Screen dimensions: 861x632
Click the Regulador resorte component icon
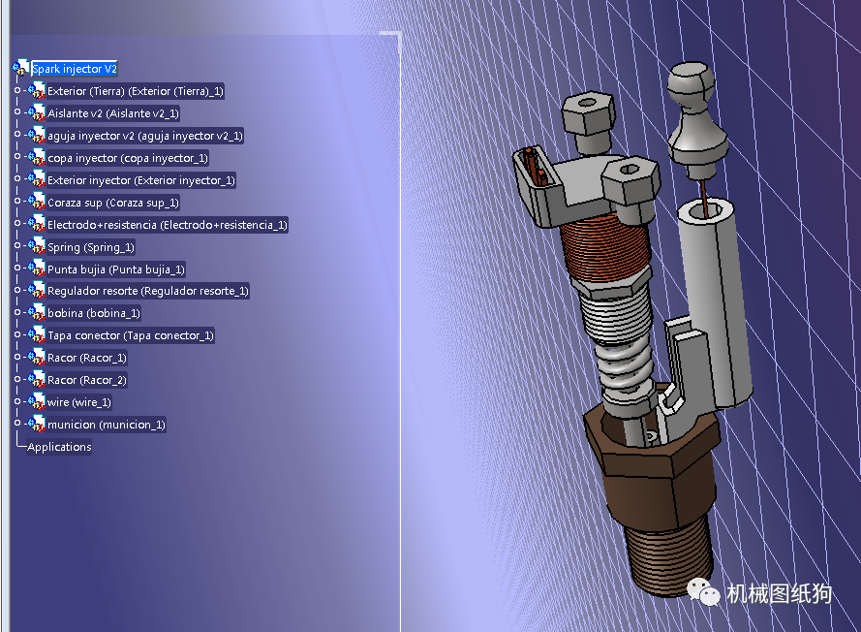tap(36, 290)
